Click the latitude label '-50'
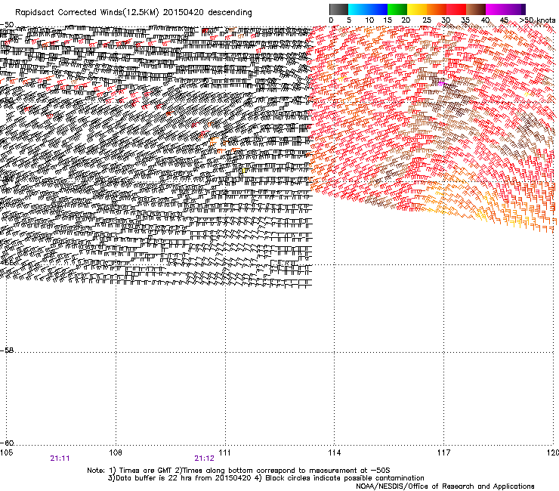Image resolution: width=559 pixels, height=491 pixels. 7,24
